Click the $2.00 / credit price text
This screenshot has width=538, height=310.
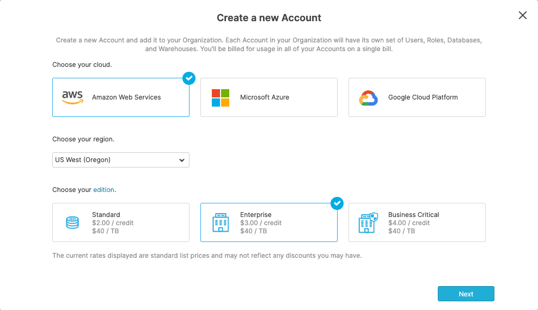[113, 223]
